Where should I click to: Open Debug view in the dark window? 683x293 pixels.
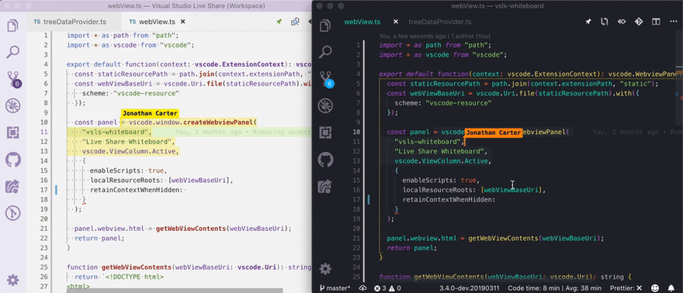click(x=325, y=105)
